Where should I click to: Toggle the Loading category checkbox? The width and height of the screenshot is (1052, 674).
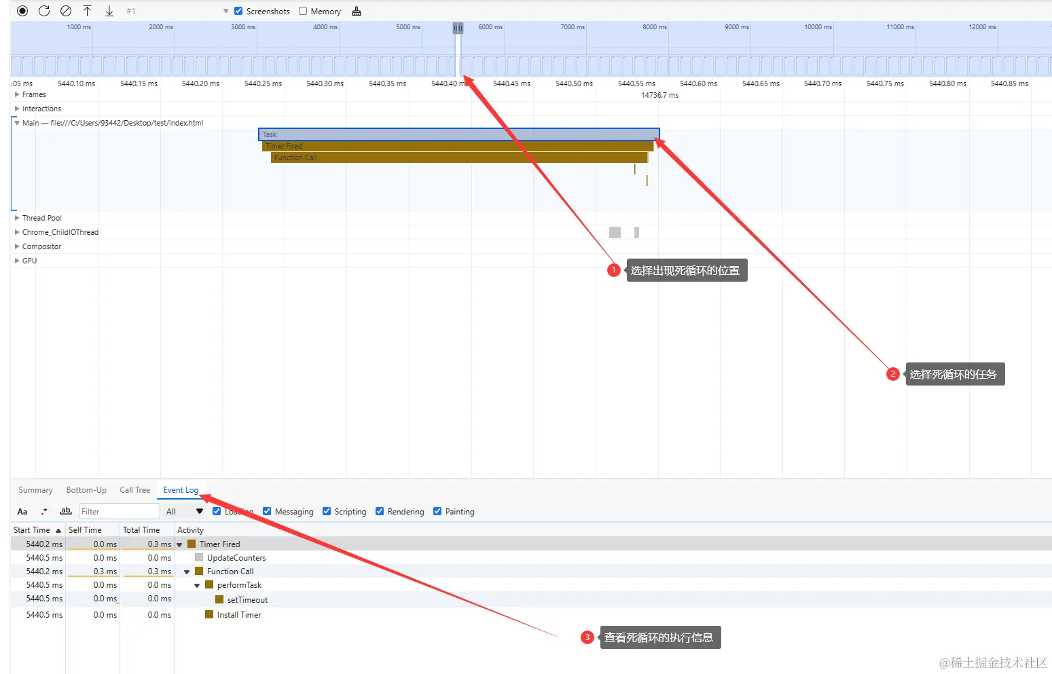217,511
